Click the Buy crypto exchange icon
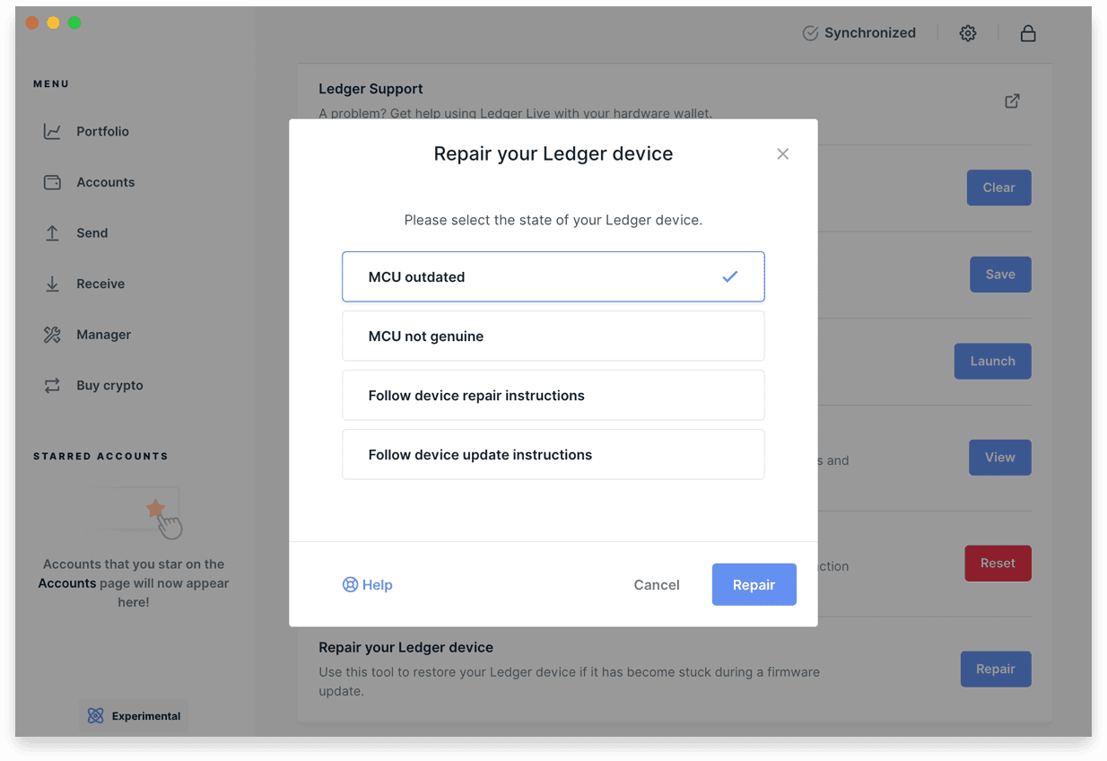This screenshot has width=1107, height=761. (52, 385)
